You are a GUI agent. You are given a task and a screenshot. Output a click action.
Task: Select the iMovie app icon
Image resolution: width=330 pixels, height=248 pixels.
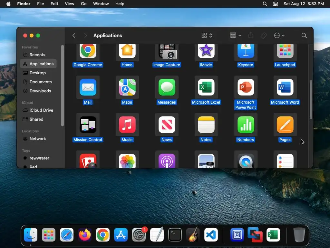click(x=206, y=51)
